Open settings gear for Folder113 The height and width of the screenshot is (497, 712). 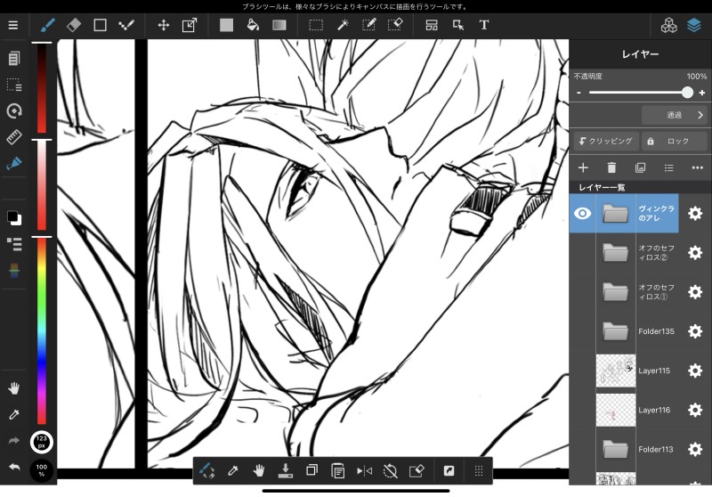695,449
